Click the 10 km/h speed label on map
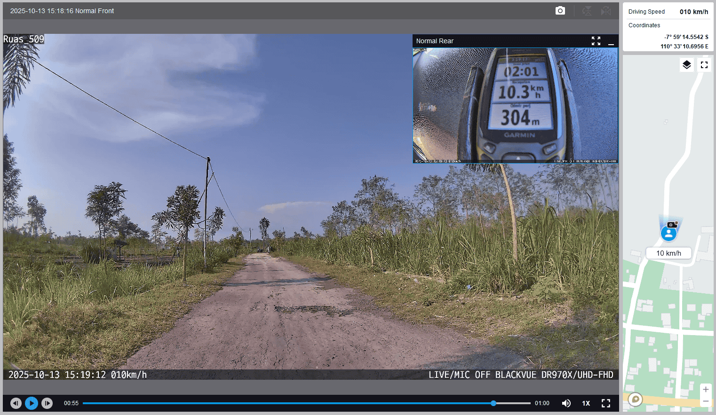Viewport: 716px width, 415px height. (x=668, y=253)
